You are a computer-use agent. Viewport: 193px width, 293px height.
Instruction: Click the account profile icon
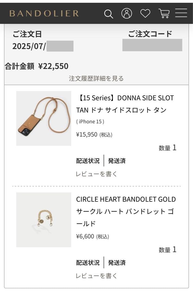(127, 14)
